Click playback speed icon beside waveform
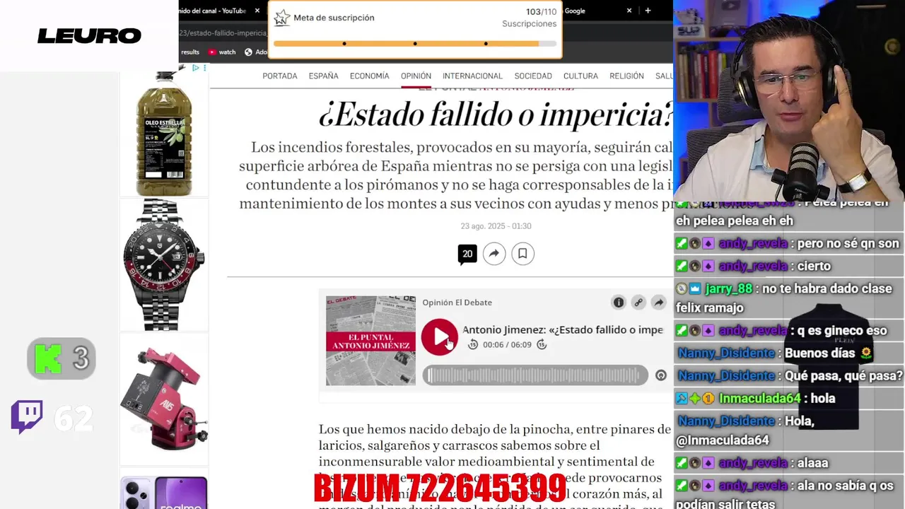Image resolution: width=905 pixels, height=509 pixels. click(x=660, y=375)
